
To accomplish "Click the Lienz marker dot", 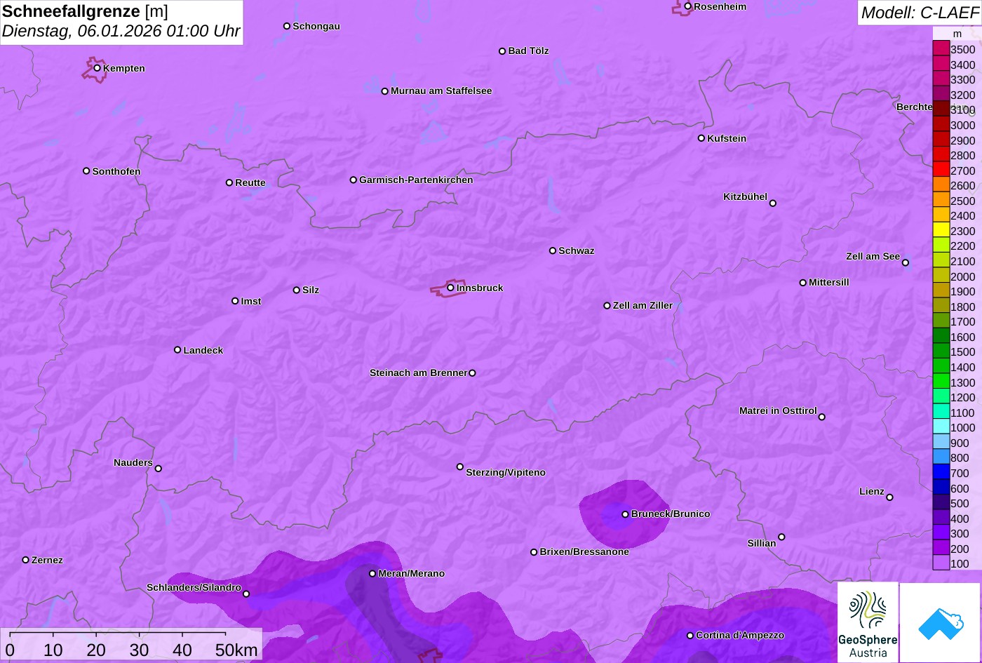I will 889,497.
